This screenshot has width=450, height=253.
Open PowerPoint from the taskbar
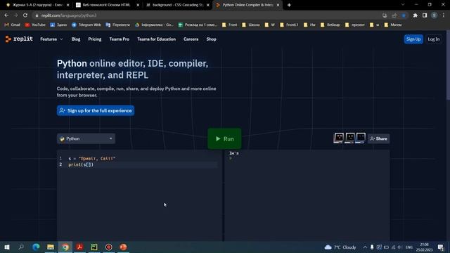click(x=123, y=247)
